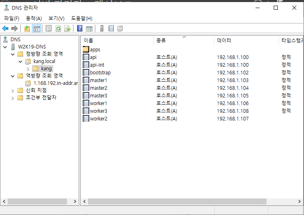Click the tree pane horizontal scrollbar thumb
Viewport: 304px width, 215px height.
(x=37, y=201)
